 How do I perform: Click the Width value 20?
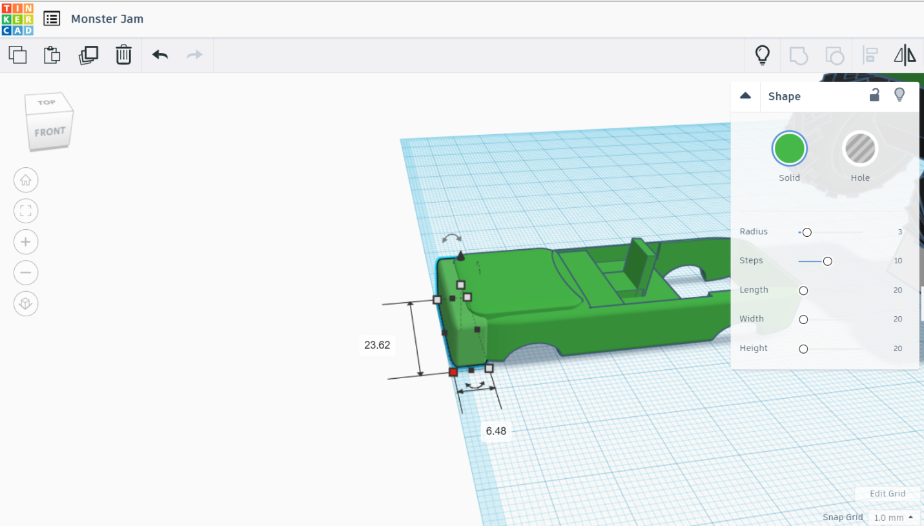click(898, 319)
